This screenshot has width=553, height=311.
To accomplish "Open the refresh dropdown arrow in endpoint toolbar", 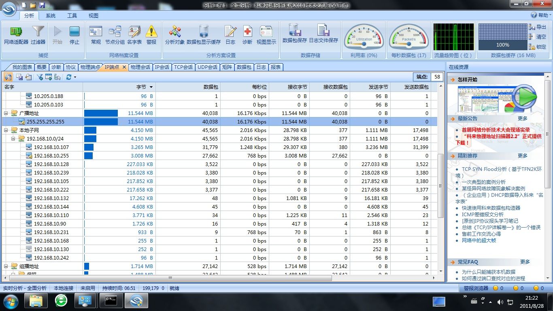I will tap(75, 77).
